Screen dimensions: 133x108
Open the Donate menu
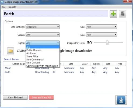[12, 7]
